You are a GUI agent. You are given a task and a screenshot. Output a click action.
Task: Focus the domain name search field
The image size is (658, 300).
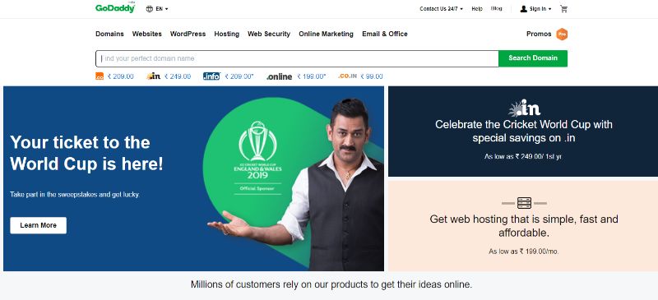(x=297, y=58)
